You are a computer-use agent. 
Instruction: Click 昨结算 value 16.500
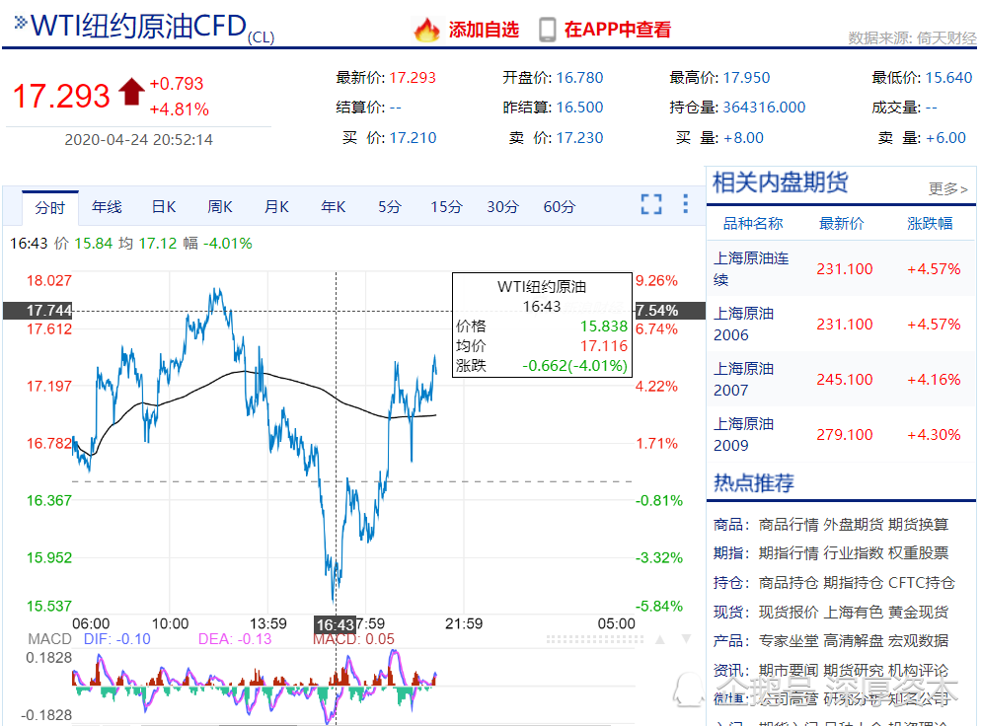pos(579,107)
